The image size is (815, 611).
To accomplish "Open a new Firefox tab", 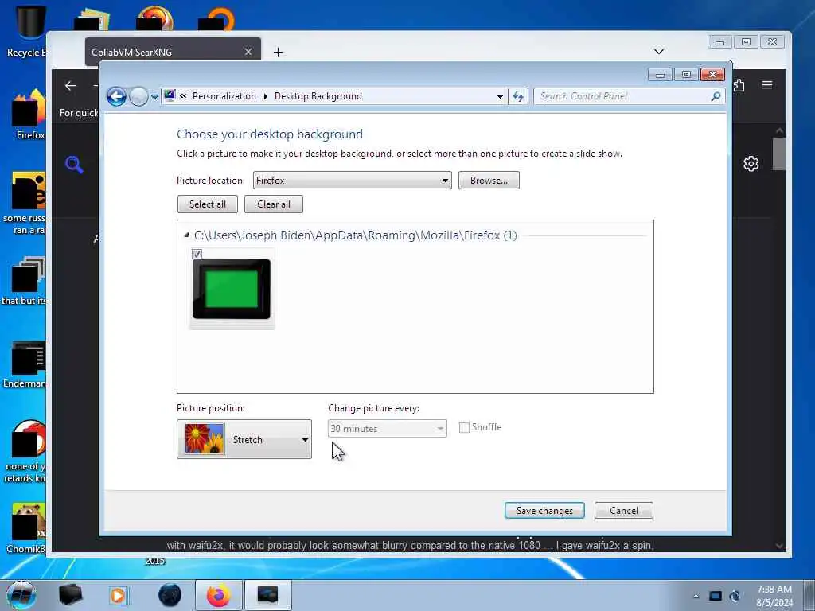I will (278, 52).
